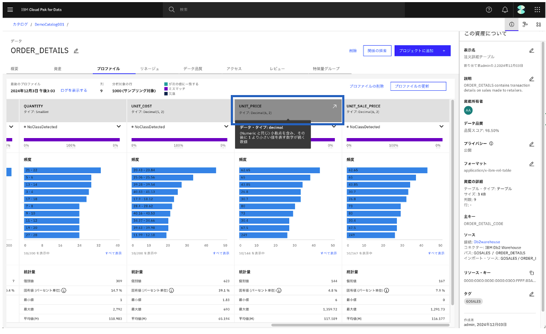Image resolution: width=546 pixels, height=334 pixels.
Task: Show all QUANTITY frequencies すべて表示
Action: (114, 253)
